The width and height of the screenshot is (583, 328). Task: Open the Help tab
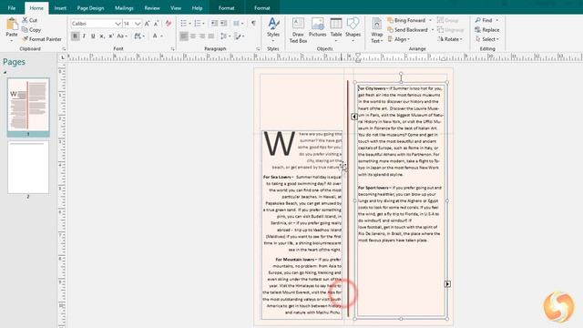[x=197, y=8]
